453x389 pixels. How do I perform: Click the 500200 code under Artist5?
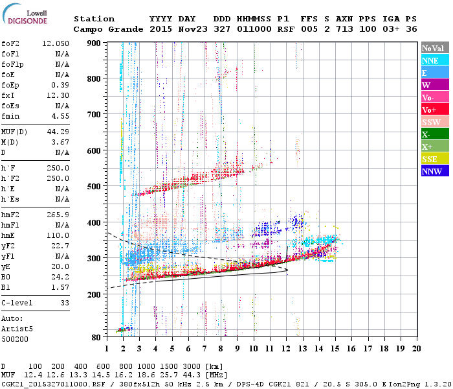coord(15,339)
